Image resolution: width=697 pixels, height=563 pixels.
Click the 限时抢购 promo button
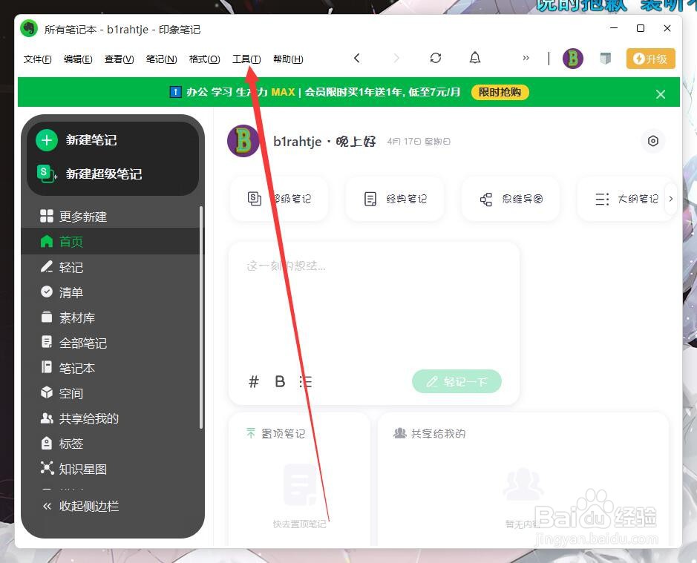pyautogui.click(x=500, y=92)
